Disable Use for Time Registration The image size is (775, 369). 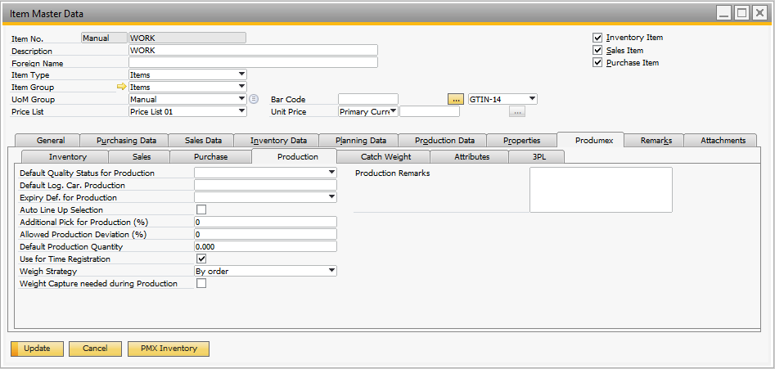click(201, 259)
